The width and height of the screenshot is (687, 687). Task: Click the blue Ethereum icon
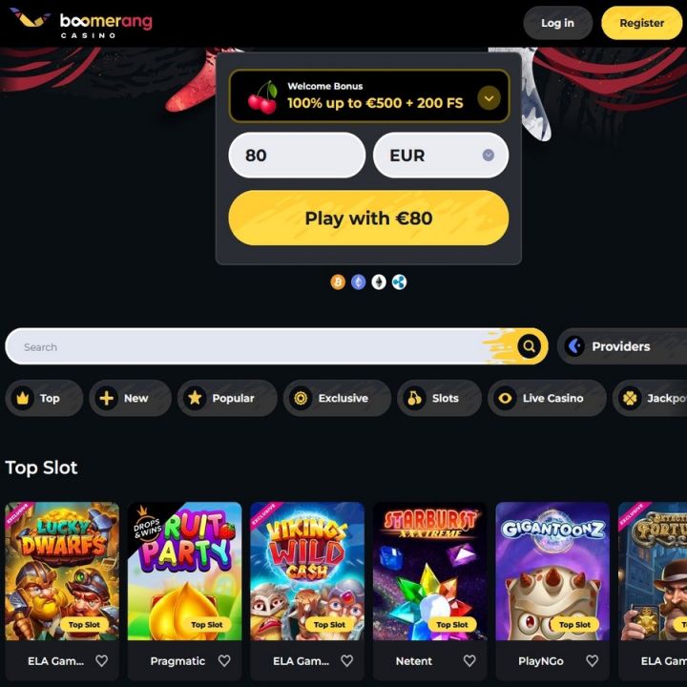click(x=359, y=282)
